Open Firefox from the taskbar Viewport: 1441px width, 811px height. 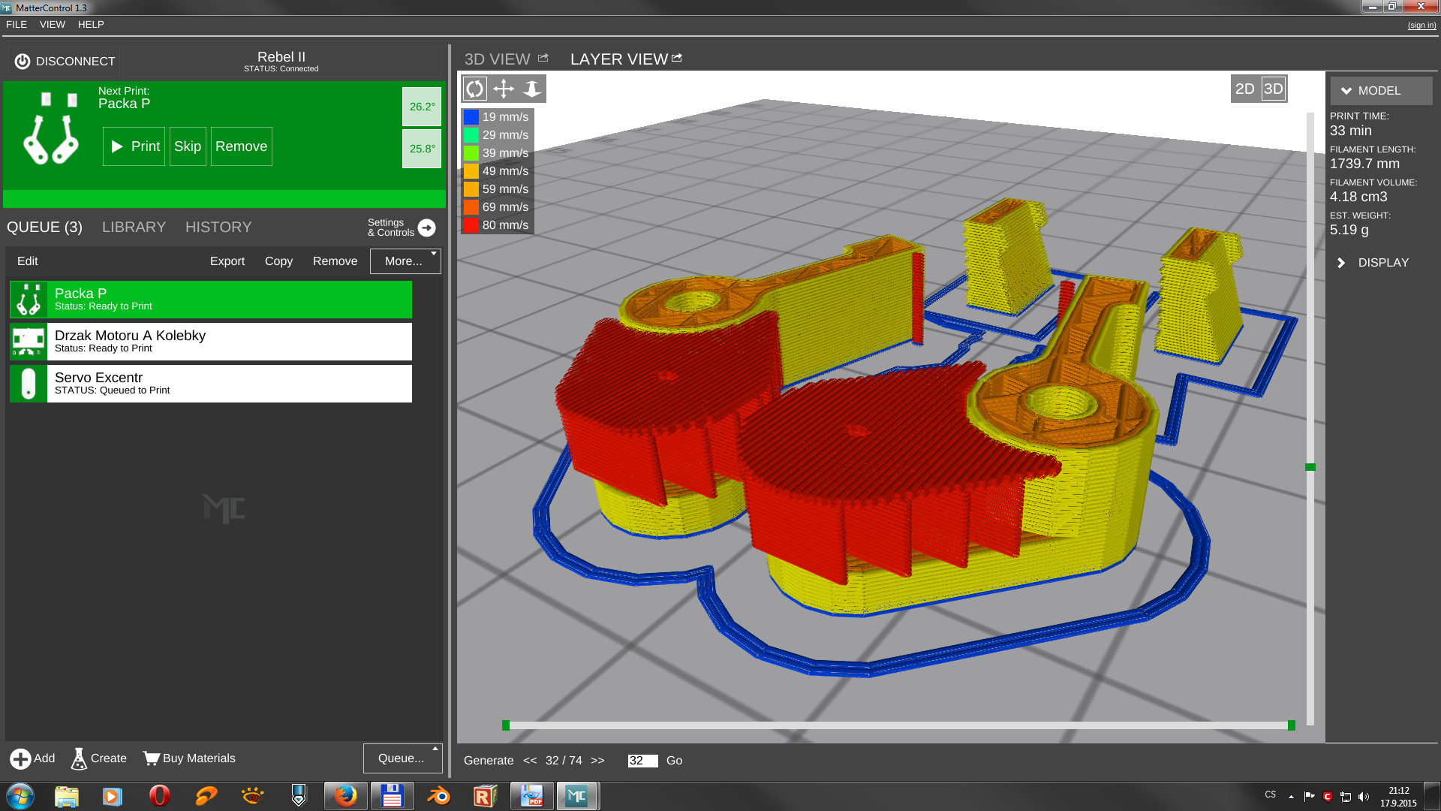[345, 796]
